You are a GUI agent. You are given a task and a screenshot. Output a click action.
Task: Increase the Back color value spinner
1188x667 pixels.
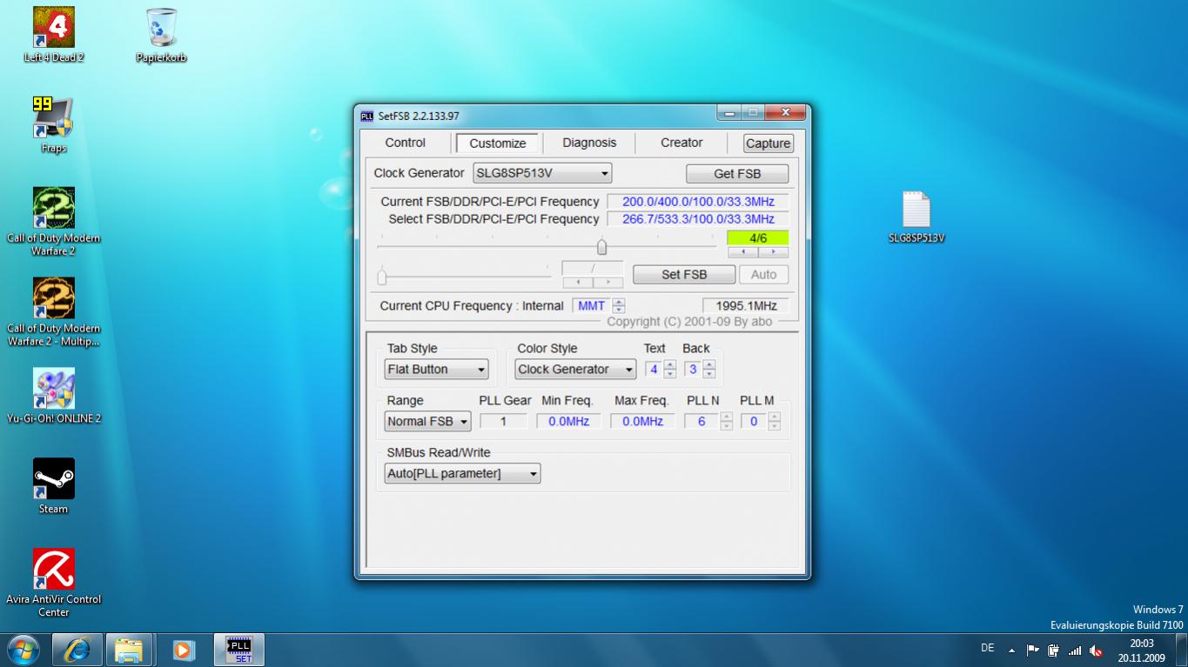coord(709,365)
